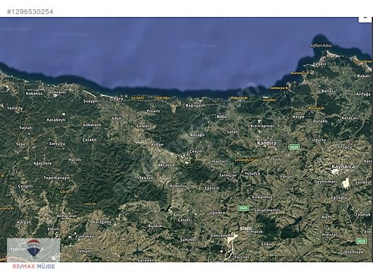Screen dimensions: 373x280
Task: Click the D605 road shield near Sarıahmetler
Action: [243, 208]
